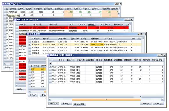
Task: Select row marker for 黄岛海信 2011-12-18 row
Action: tap(30, 42)
